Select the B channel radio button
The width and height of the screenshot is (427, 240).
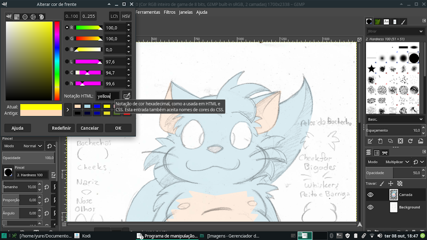click(67, 49)
